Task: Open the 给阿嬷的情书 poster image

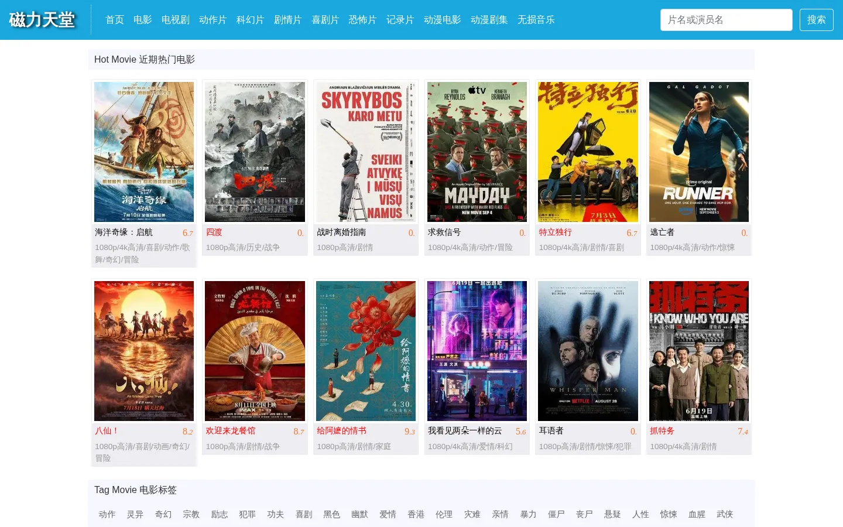Action: [366, 351]
